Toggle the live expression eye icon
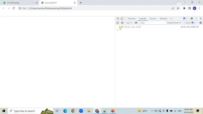The height and width of the screenshot is (114, 203). point(136,23)
